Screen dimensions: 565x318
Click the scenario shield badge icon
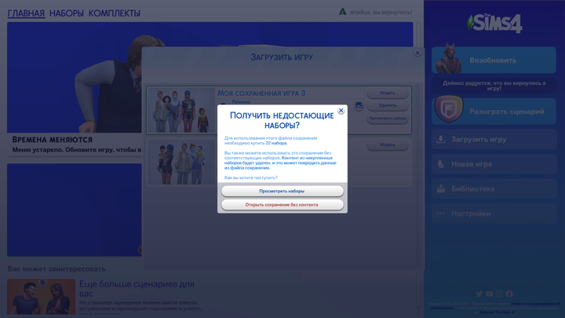pyautogui.click(x=449, y=110)
